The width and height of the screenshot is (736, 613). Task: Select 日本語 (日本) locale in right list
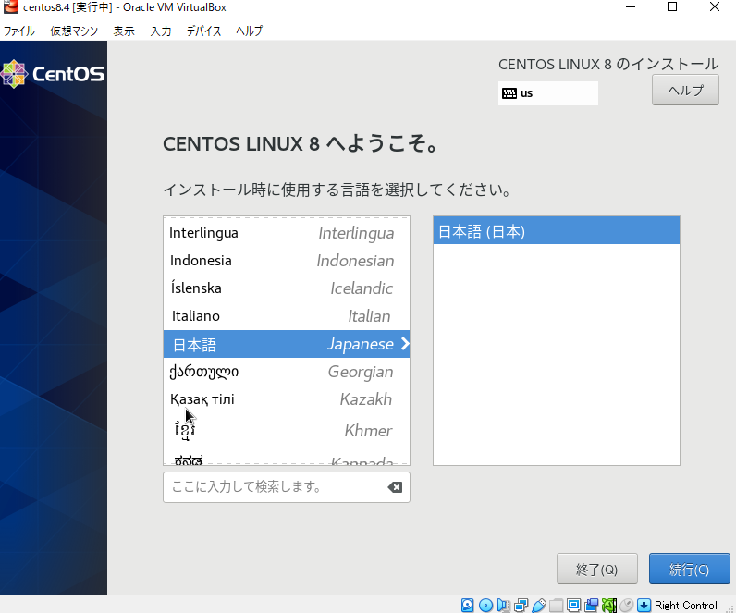557,231
